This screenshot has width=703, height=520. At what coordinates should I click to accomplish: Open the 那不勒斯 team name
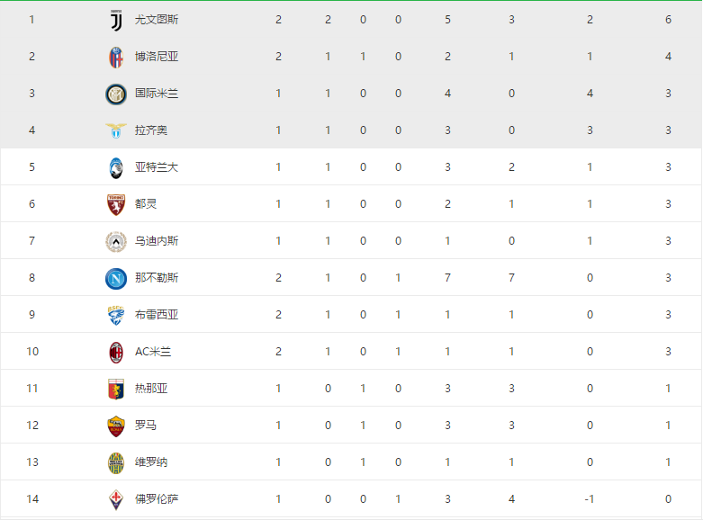click(x=157, y=278)
